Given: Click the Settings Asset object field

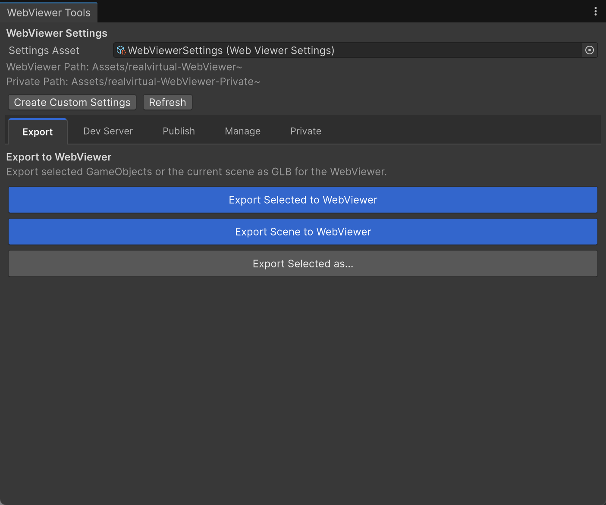Looking at the screenshot, I should click(345, 50).
